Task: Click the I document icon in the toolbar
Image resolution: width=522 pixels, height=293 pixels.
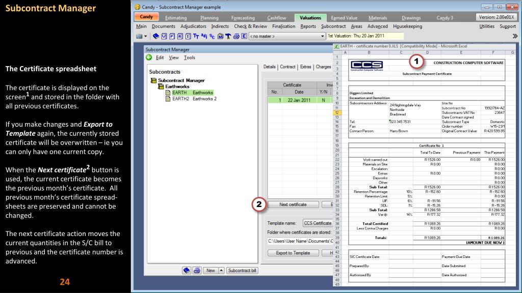Action: (x=188, y=36)
